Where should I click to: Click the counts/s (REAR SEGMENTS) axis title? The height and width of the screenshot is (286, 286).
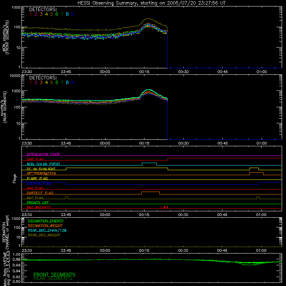(4, 107)
